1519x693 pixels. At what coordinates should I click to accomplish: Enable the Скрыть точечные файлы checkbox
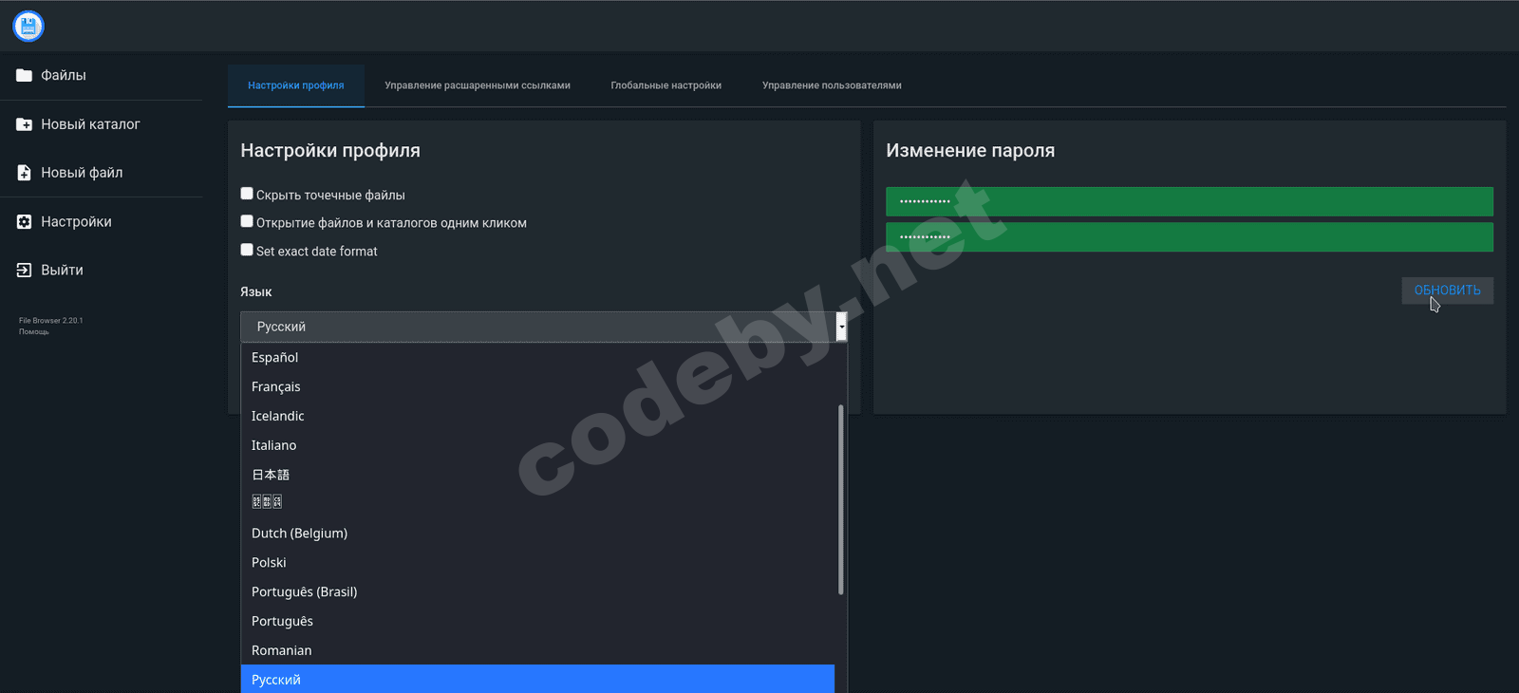click(247, 194)
